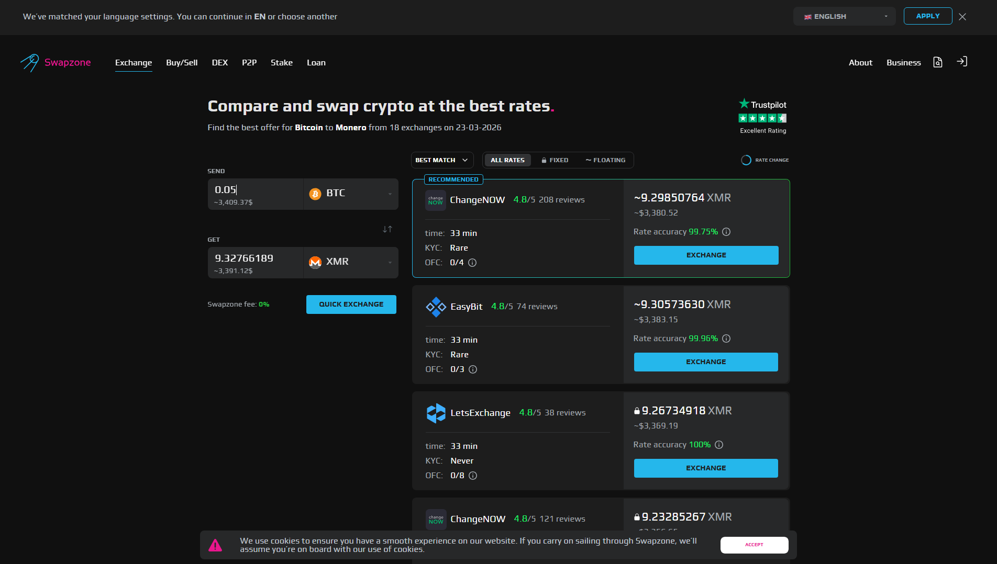This screenshot has height=564, width=997.
Task: Open the About page link
Action: pyautogui.click(x=860, y=63)
